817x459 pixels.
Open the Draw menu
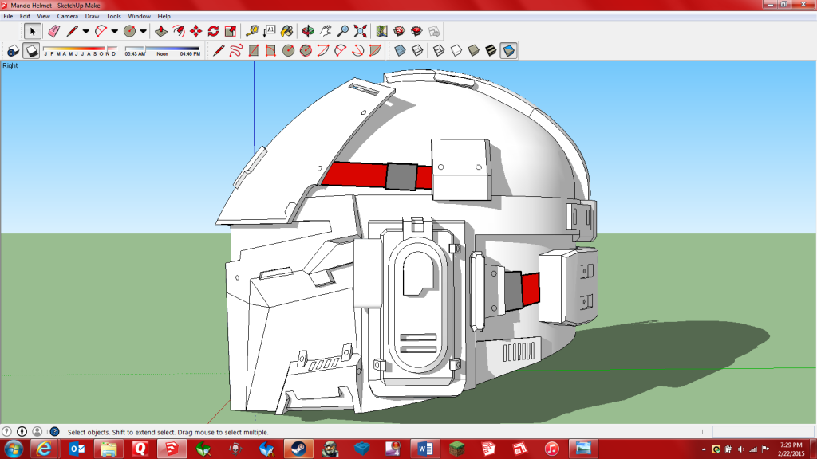[93, 16]
